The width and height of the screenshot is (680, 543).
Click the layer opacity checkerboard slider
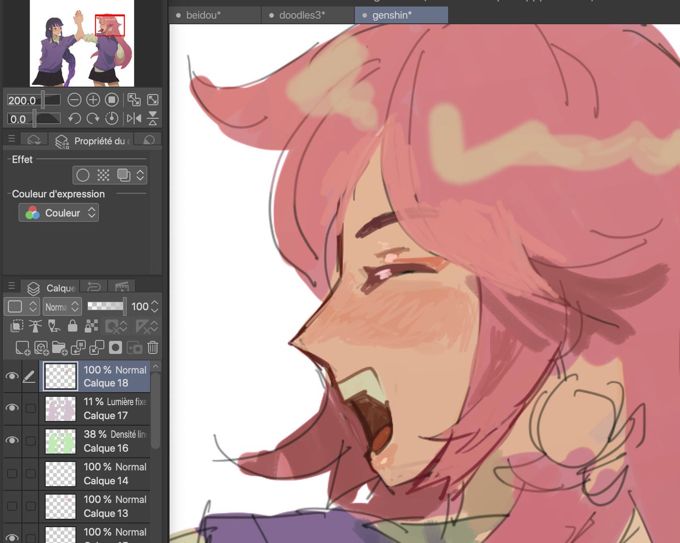pyautogui.click(x=107, y=307)
